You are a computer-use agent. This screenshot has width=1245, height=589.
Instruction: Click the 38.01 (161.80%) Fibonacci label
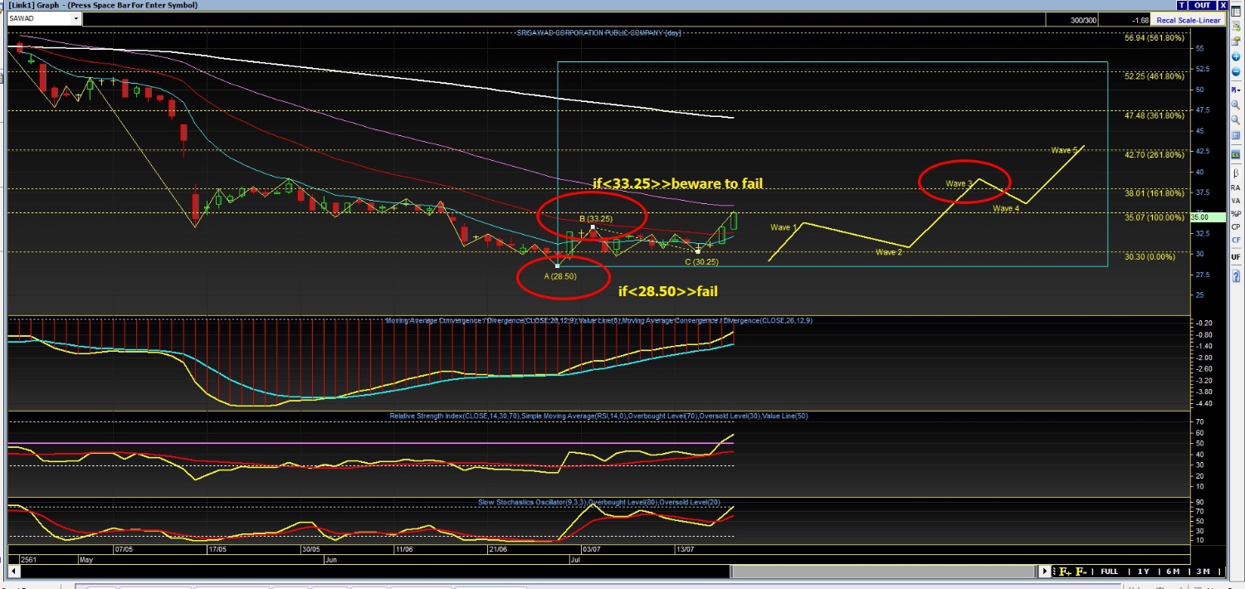coord(1155,193)
